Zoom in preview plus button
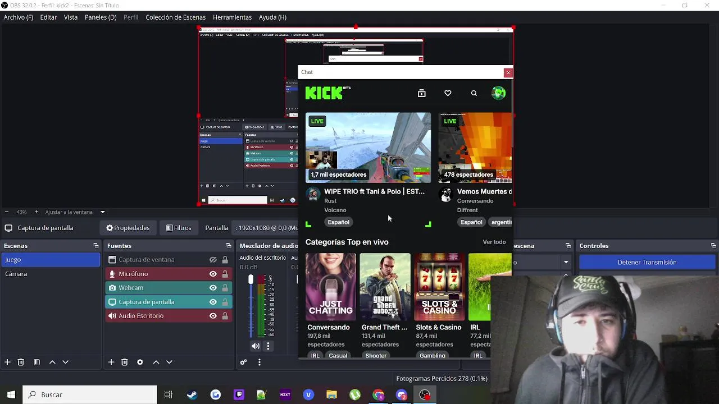Screen dimensions: 719x404 37,212
